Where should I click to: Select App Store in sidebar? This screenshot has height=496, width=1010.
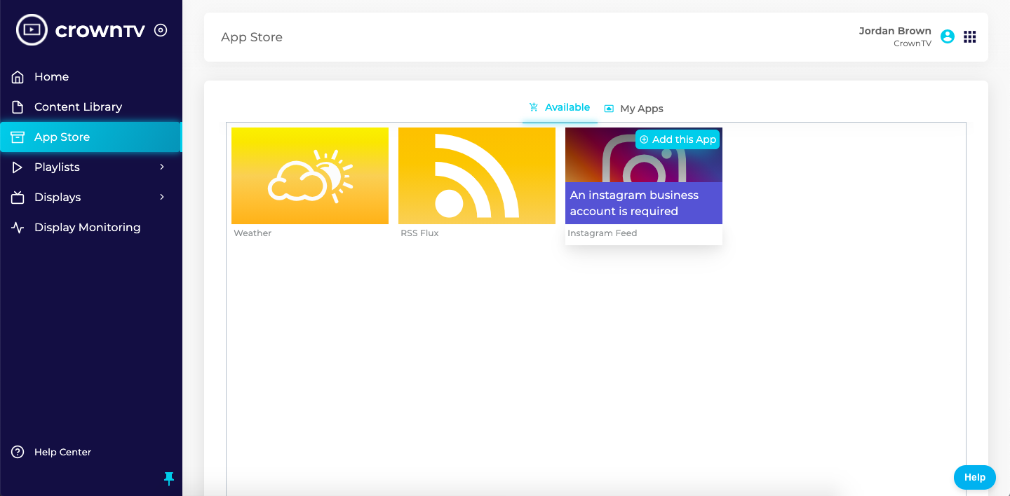click(91, 137)
